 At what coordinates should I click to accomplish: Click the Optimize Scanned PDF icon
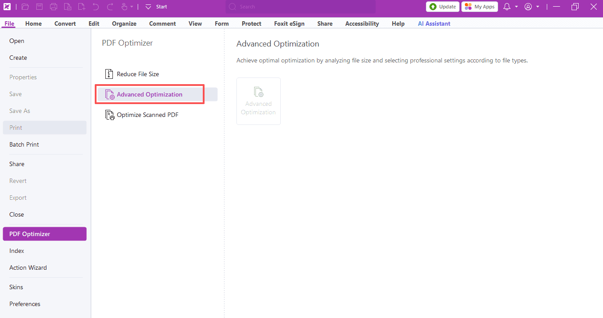110,115
